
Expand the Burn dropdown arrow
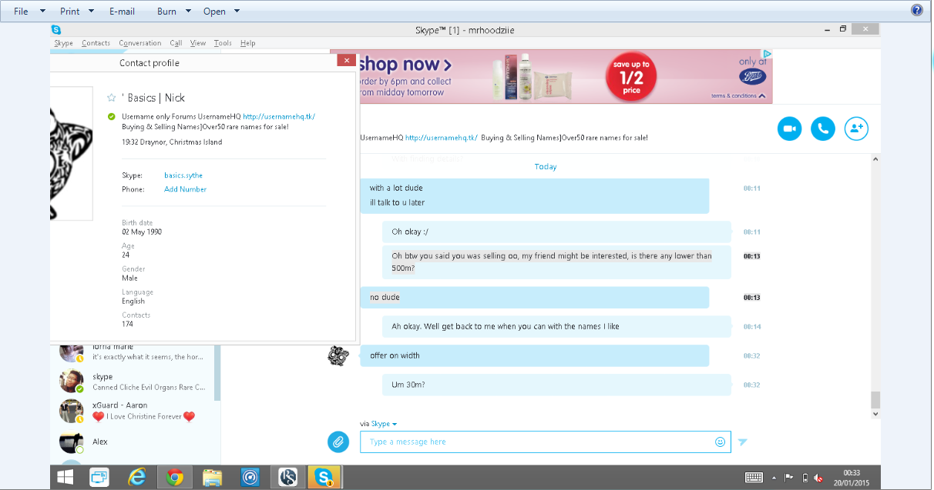tap(188, 11)
